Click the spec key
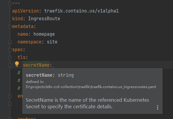Screen dimensions: 173x119 [x=17, y=50]
